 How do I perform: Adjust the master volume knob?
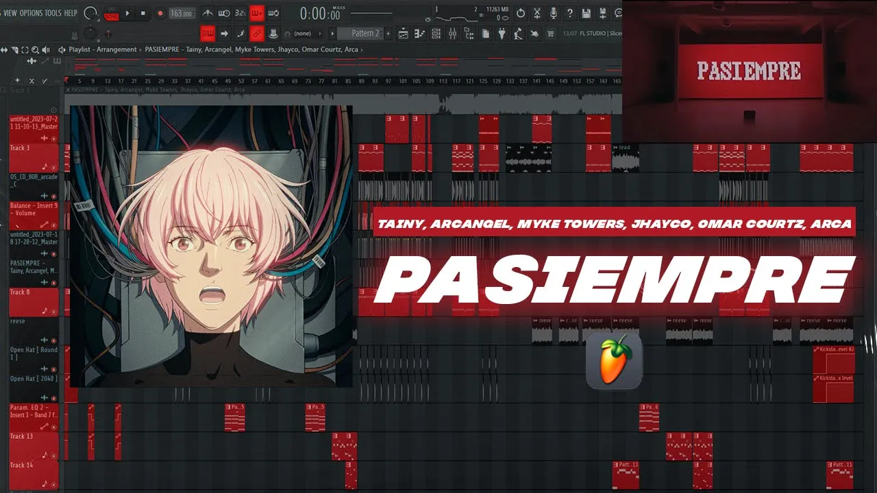click(90, 13)
